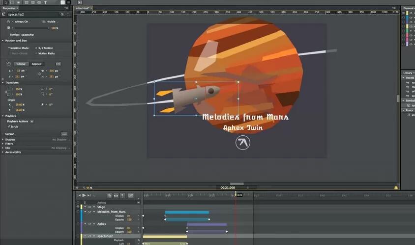Expand the Clip section

pyautogui.click(x=3, y=148)
